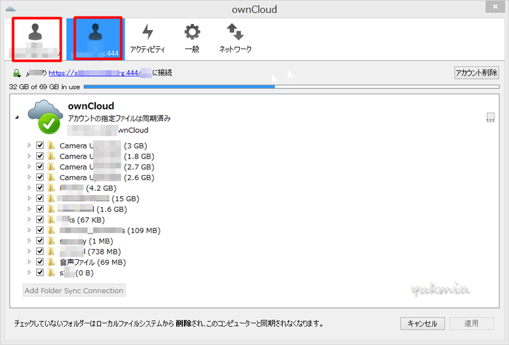Click the folder icon of the 1 MB row

coord(52,241)
